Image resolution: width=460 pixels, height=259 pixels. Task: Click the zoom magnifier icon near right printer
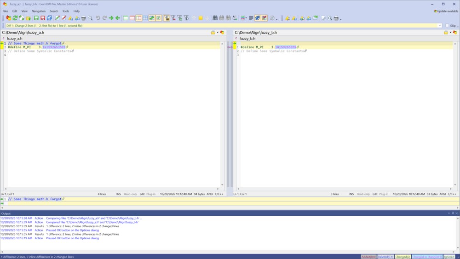click(330, 18)
